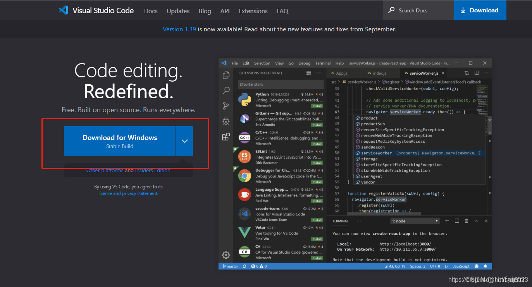Click the maximize panel chevron icon
532x287 pixels.
coord(477,221)
